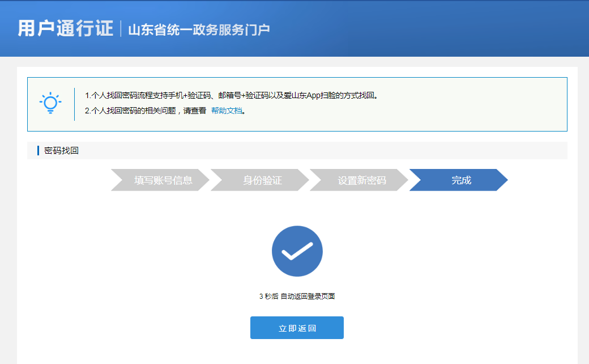Click tip line about 爱山东App扫脸 recovery
Image resolution: width=589 pixels, height=364 pixels.
232,96
